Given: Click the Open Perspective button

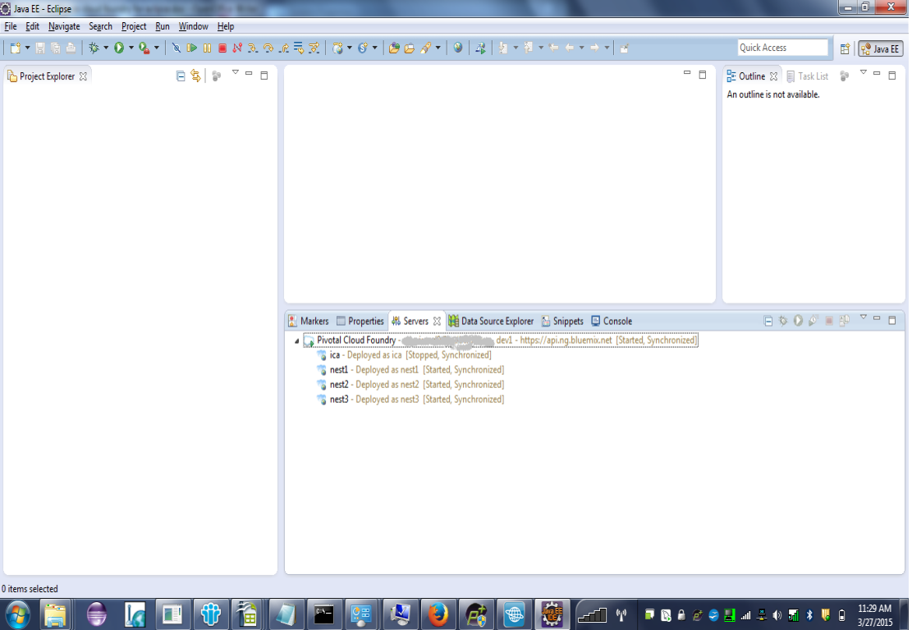Looking at the screenshot, I should coord(845,48).
